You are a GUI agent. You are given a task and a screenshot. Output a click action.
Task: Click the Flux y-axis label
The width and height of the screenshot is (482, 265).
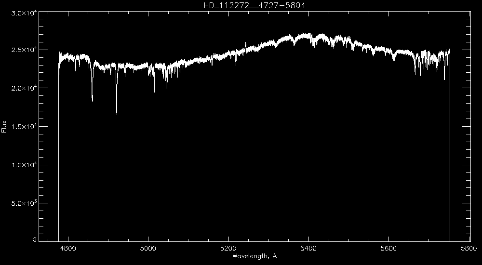pyautogui.click(x=4, y=126)
